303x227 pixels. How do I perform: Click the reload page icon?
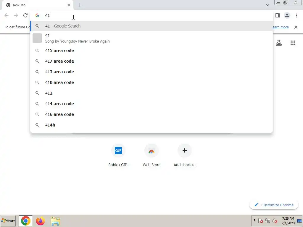point(25,15)
